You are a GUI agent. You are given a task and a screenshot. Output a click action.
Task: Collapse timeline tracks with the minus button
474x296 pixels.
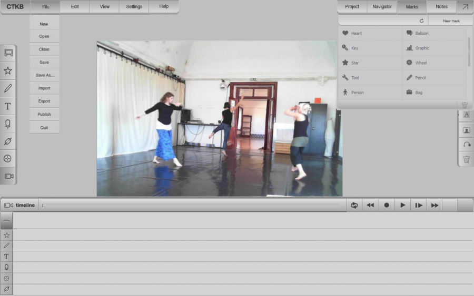(6, 221)
